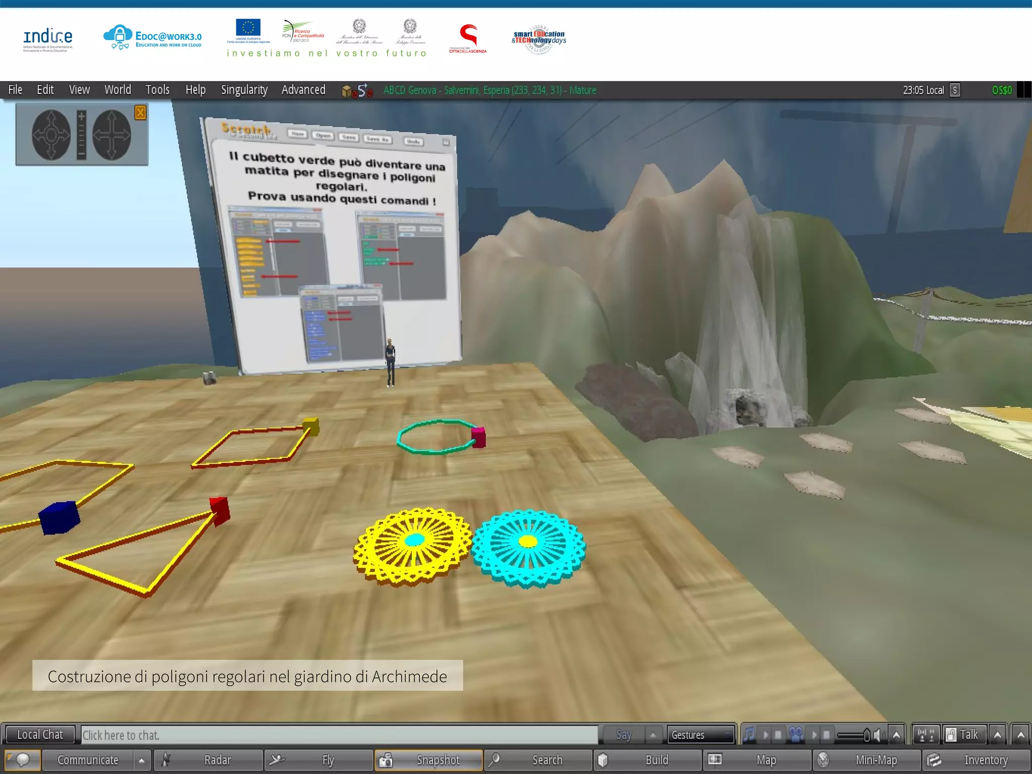Click the camera pan arrows control
Image resolution: width=1032 pixels, height=774 pixels.
coord(111,135)
